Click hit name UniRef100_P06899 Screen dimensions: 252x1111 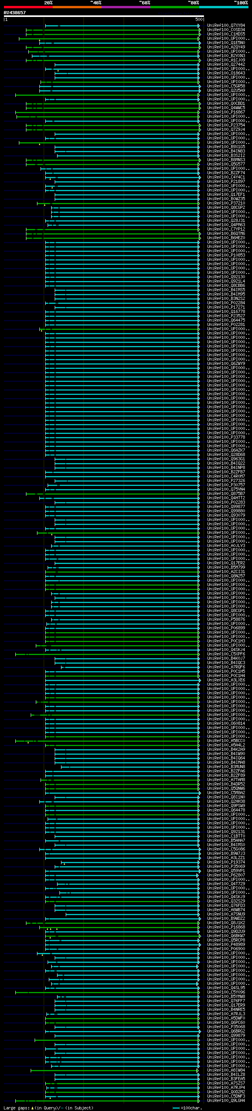point(226,628)
